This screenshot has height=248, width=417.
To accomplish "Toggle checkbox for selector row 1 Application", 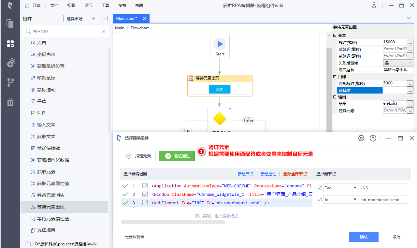I will [x=145, y=186].
